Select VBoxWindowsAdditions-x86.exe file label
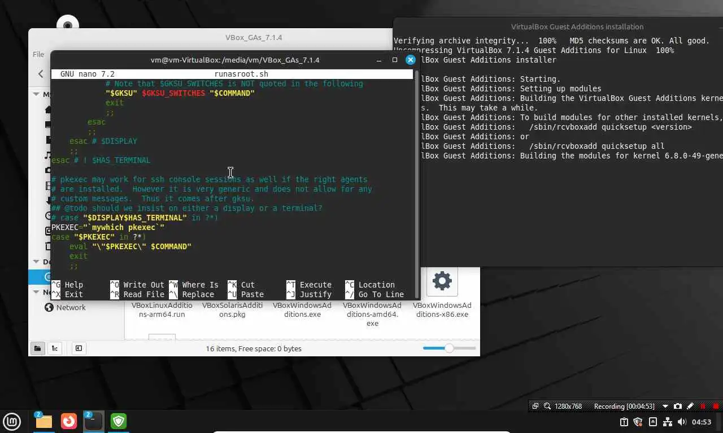Screen dimensions: 723x433 442,310
